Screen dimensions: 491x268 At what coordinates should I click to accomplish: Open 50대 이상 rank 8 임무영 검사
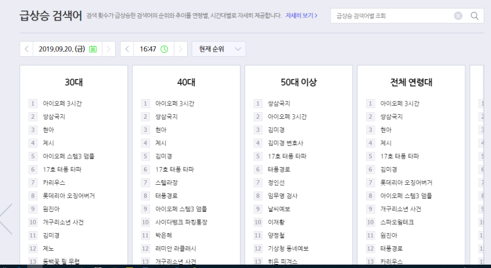pyautogui.click(x=282, y=196)
